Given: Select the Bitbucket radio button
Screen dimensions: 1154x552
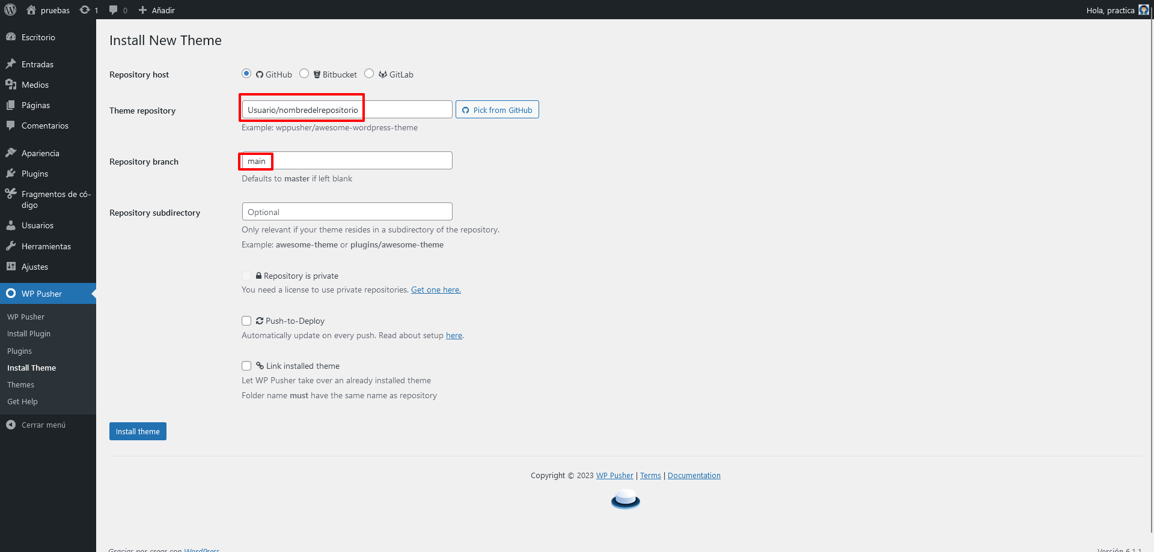Looking at the screenshot, I should tap(304, 73).
